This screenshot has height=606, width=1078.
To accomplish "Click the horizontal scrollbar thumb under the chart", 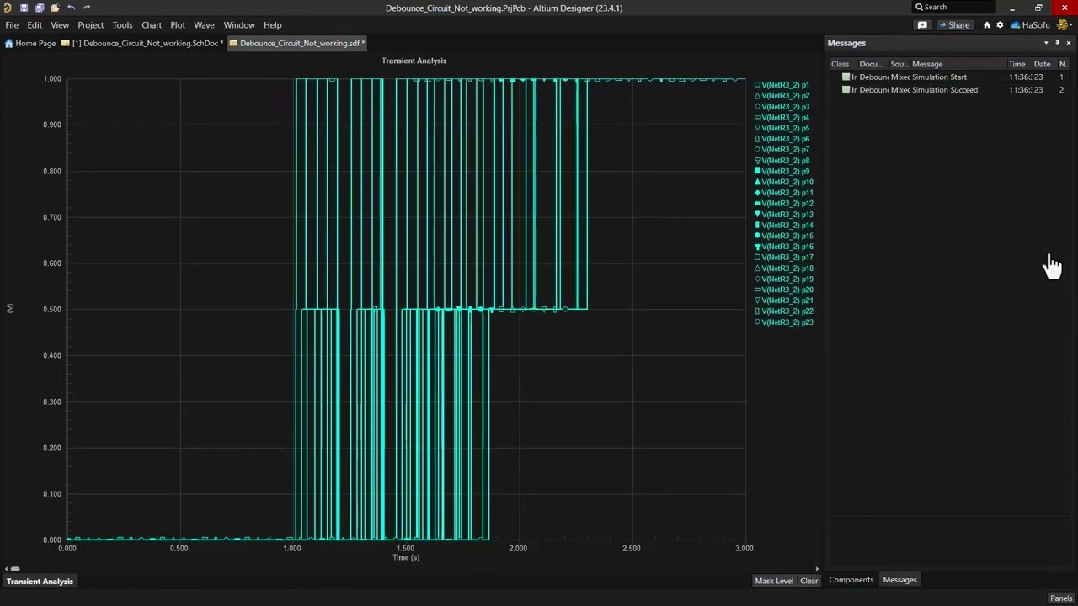I will click(x=14, y=569).
